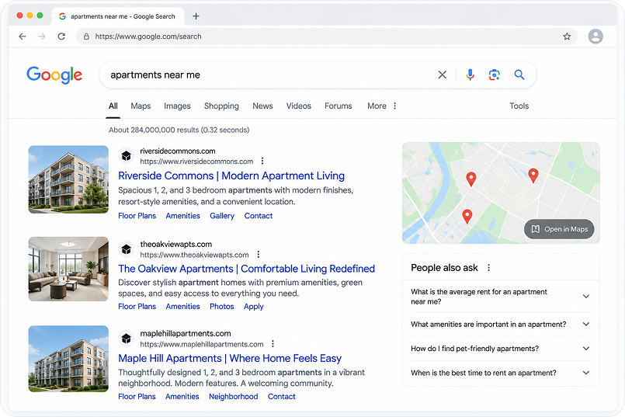Click the Maple Hill building thumbnail

[68, 359]
